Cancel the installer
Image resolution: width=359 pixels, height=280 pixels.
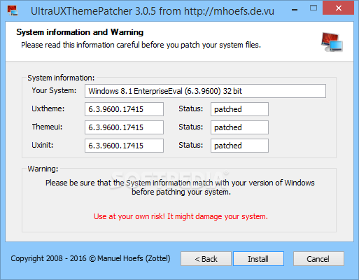click(318, 258)
